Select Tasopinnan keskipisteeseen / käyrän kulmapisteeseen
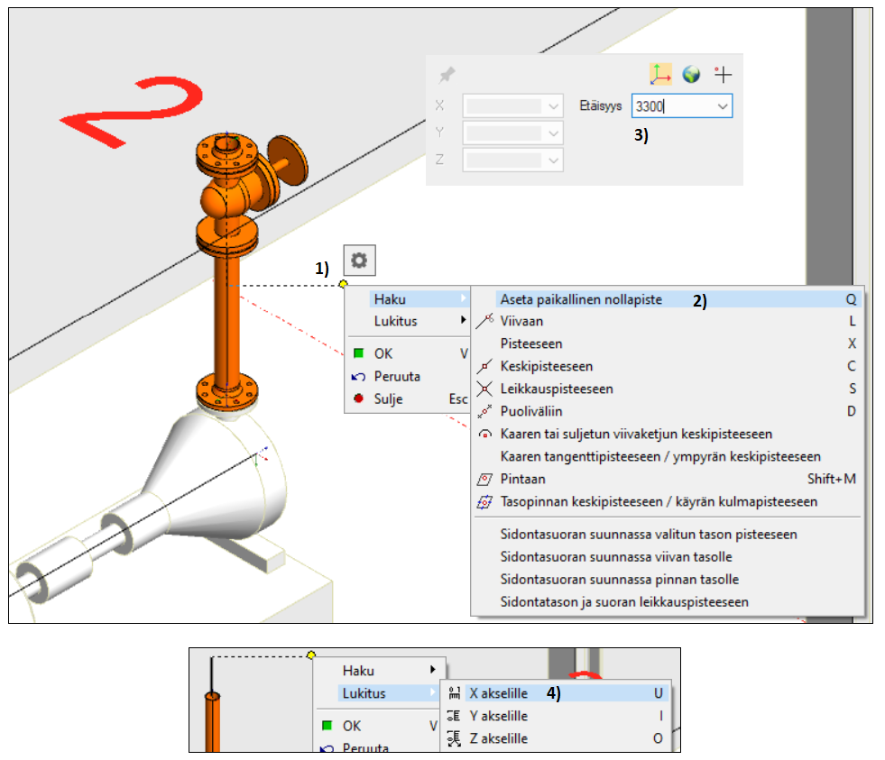 click(668, 501)
